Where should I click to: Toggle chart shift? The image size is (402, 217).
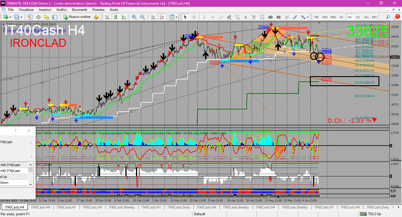point(162,17)
